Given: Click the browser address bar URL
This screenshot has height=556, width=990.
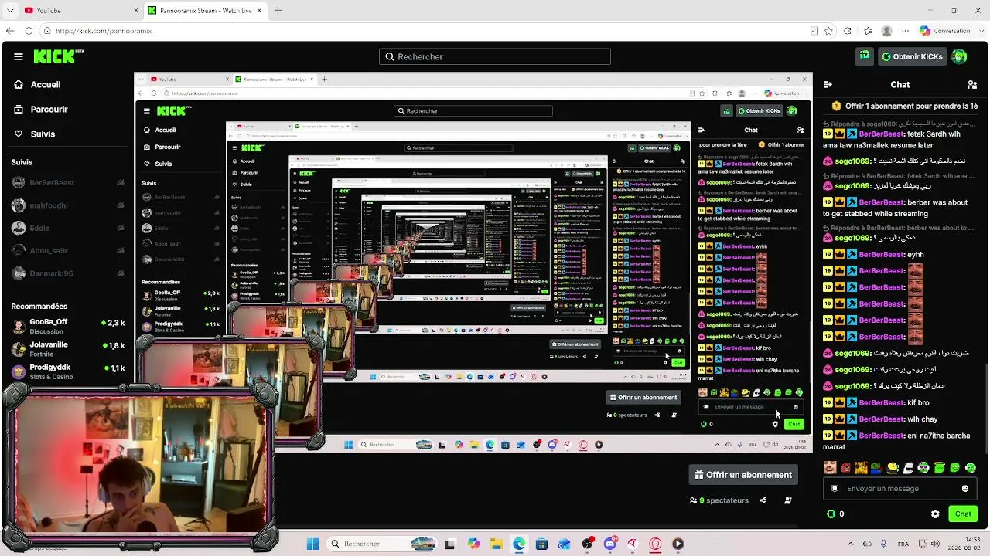Looking at the screenshot, I should pyautogui.click(x=103, y=31).
